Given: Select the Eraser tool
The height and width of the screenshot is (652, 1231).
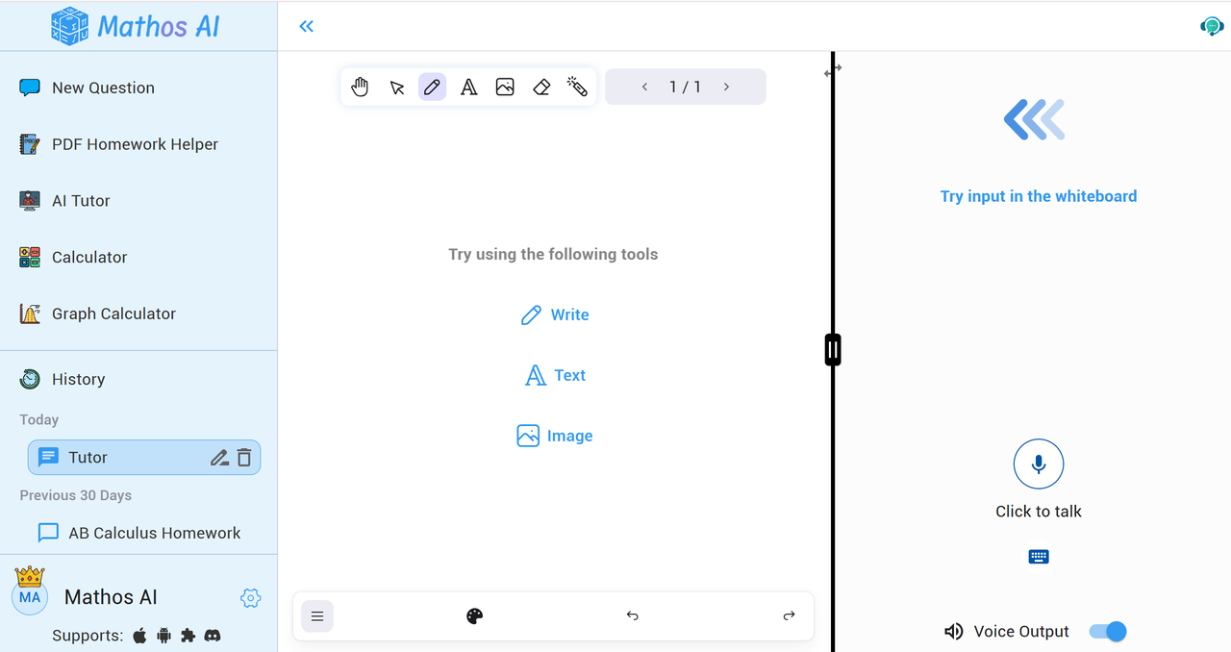Looking at the screenshot, I should point(540,87).
